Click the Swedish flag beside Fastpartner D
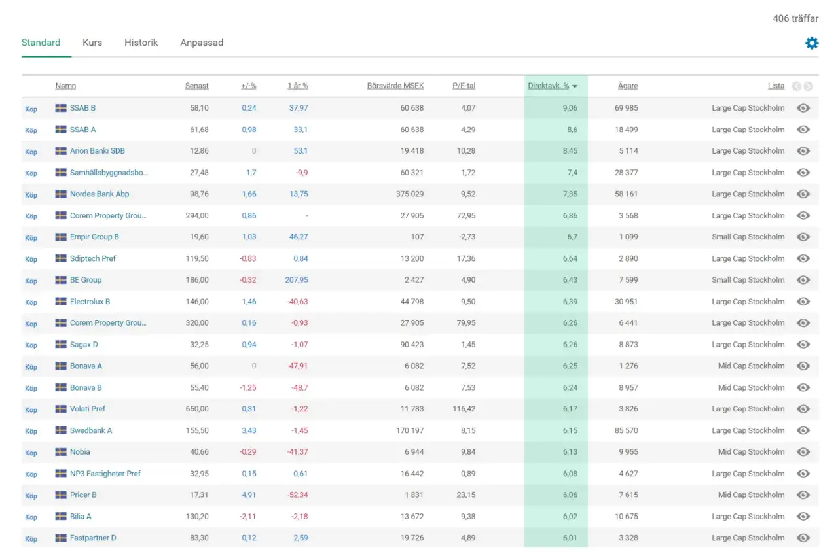838x556 pixels. tap(61, 538)
